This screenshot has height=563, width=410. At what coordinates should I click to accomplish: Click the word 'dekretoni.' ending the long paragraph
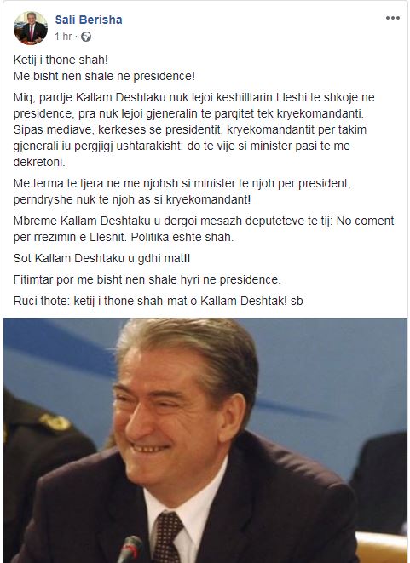[39, 162]
